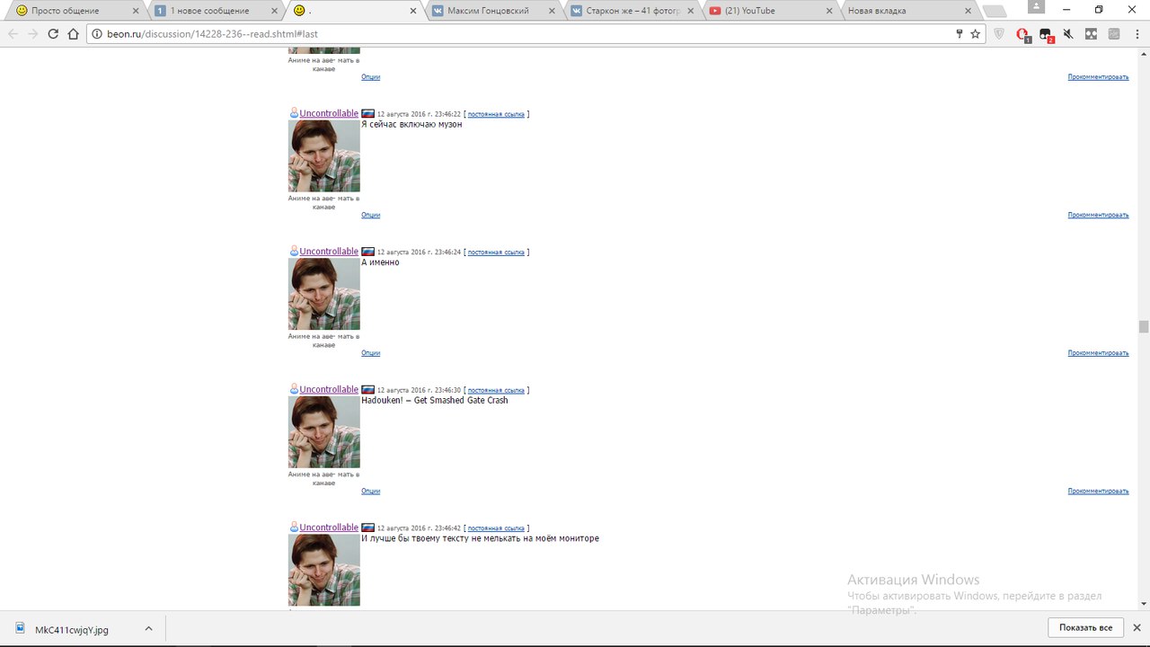Open saved password key icon in address bar
1150x647 pixels.
click(960, 34)
